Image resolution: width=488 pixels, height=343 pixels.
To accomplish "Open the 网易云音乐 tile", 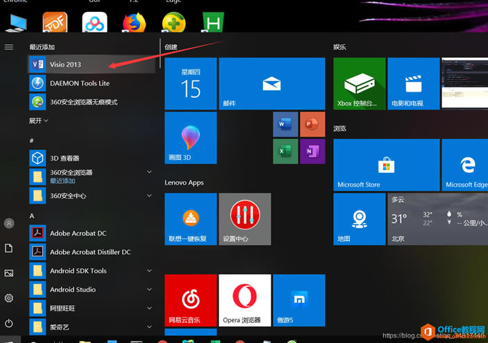I will pyautogui.click(x=190, y=301).
